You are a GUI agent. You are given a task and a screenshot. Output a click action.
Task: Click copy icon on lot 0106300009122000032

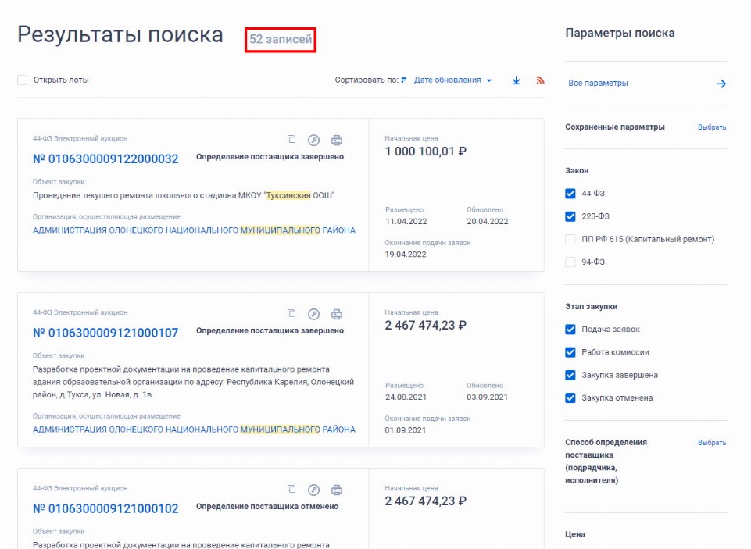tap(291, 140)
